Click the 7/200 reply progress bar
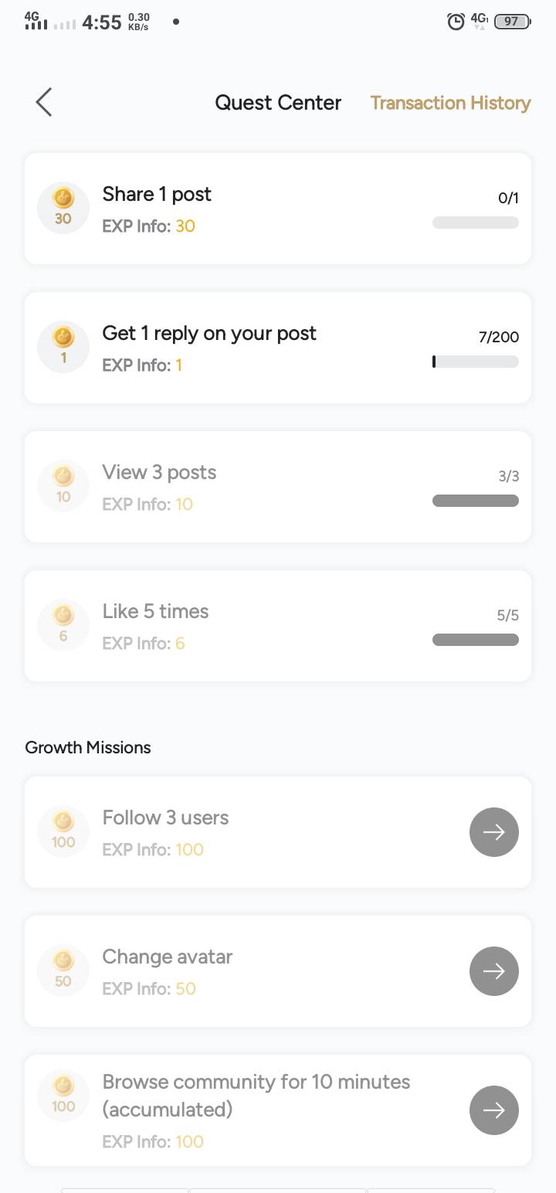Viewport: 556px width, 1193px height. (476, 362)
